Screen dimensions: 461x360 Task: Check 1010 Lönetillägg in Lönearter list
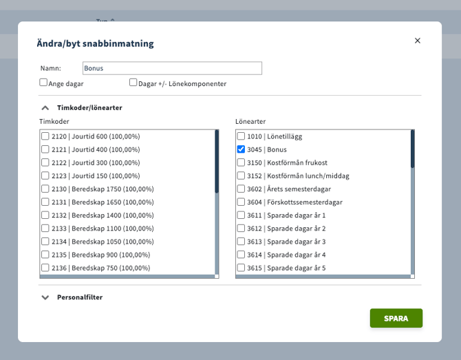coord(241,136)
